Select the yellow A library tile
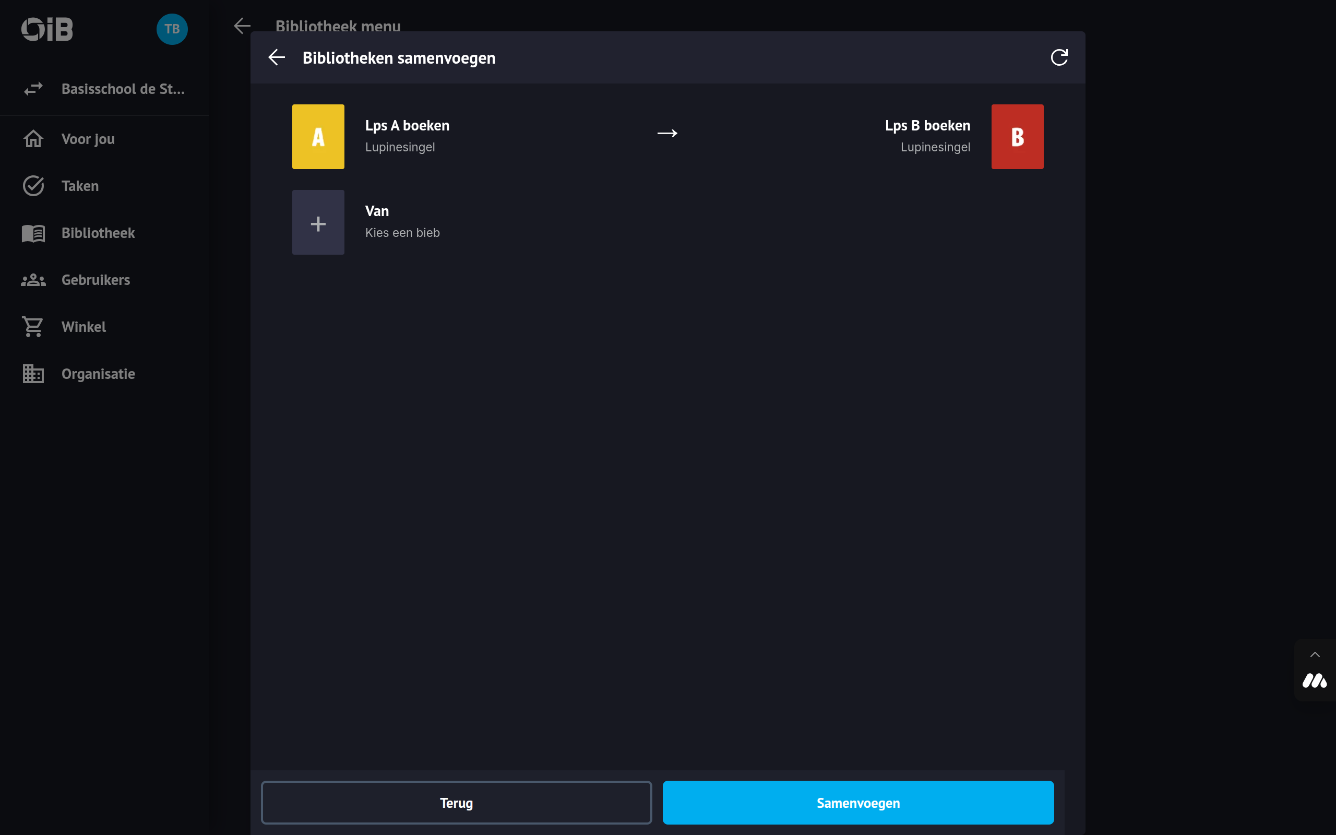 pyautogui.click(x=318, y=136)
